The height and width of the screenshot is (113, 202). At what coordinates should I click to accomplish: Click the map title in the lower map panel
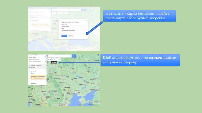pos(33,57)
